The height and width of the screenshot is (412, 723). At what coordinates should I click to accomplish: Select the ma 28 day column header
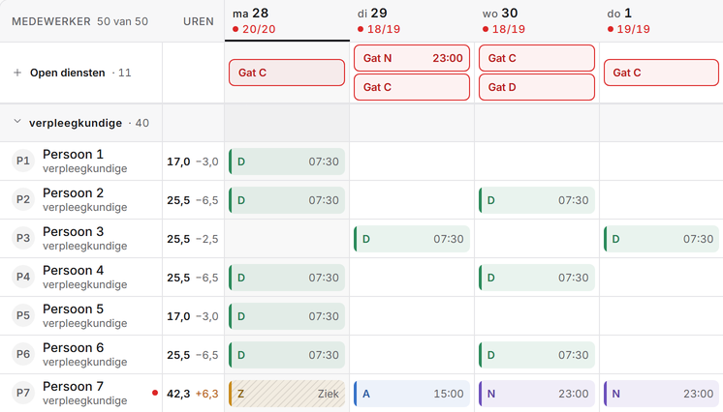pyautogui.click(x=287, y=21)
